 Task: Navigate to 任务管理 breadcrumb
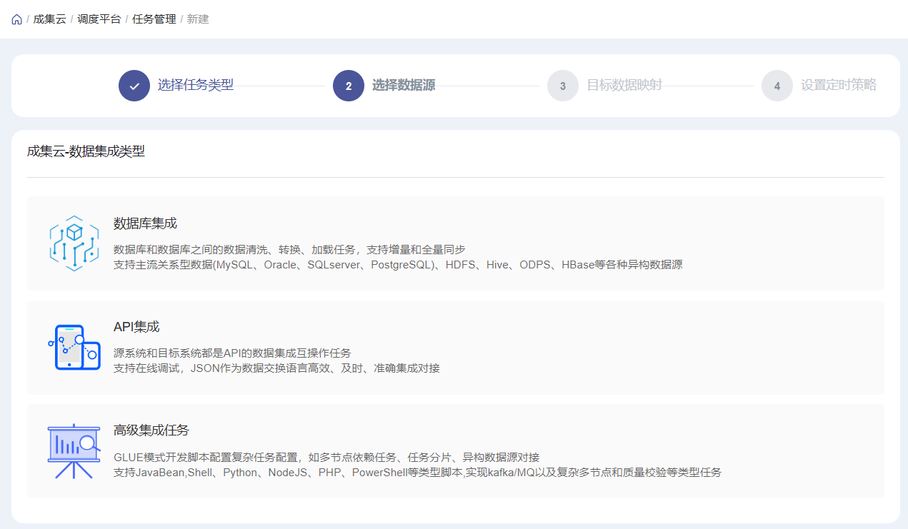[154, 19]
